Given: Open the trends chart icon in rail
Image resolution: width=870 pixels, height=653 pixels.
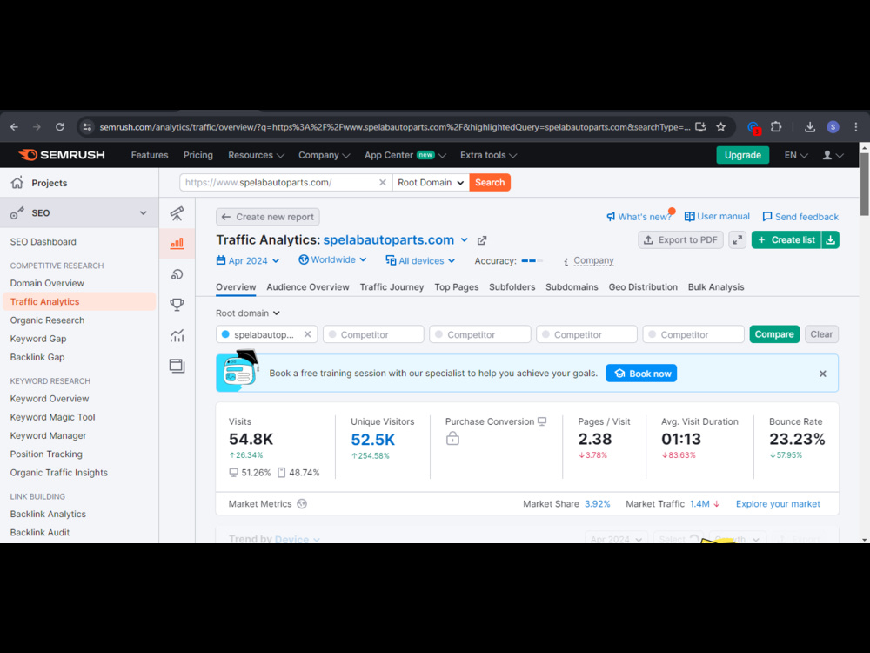Looking at the screenshot, I should (x=177, y=335).
